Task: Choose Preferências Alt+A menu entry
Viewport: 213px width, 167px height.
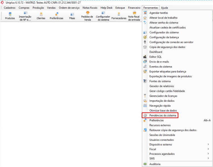Action: click(177, 120)
